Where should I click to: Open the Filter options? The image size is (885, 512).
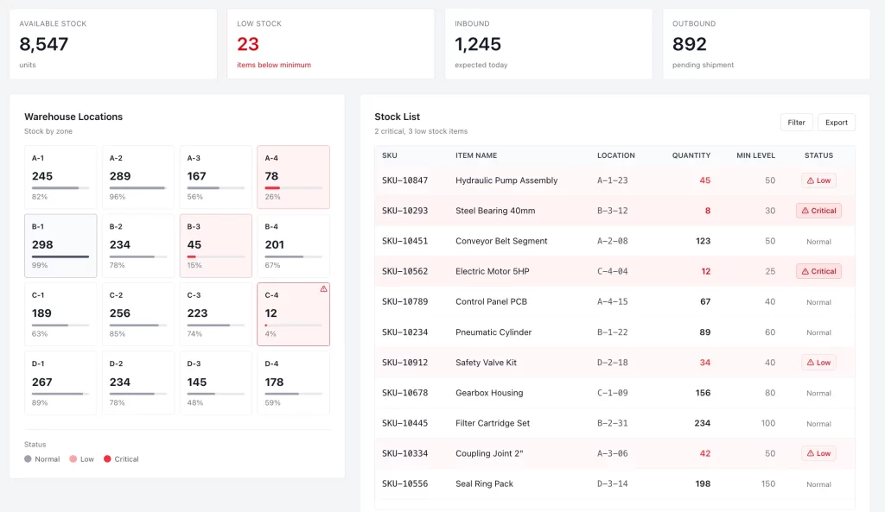pos(796,123)
